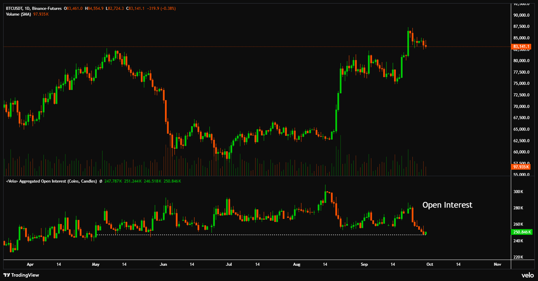Viewport: 538px width, 281px height.
Task: Click the orange 97.935K volume axis tag
Action: click(x=521, y=167)
